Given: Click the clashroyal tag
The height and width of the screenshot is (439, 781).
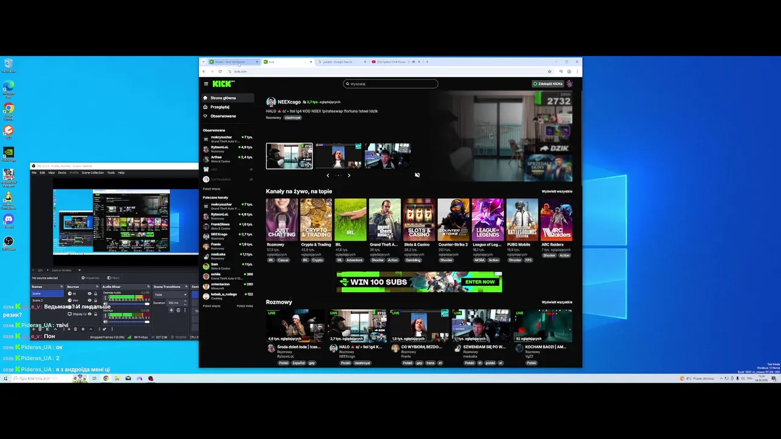Looking at the screenshot, I should pos(293,118).
